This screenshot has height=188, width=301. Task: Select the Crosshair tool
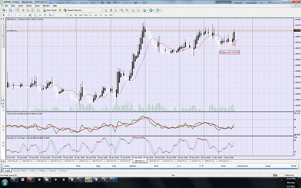coord(9,15)
